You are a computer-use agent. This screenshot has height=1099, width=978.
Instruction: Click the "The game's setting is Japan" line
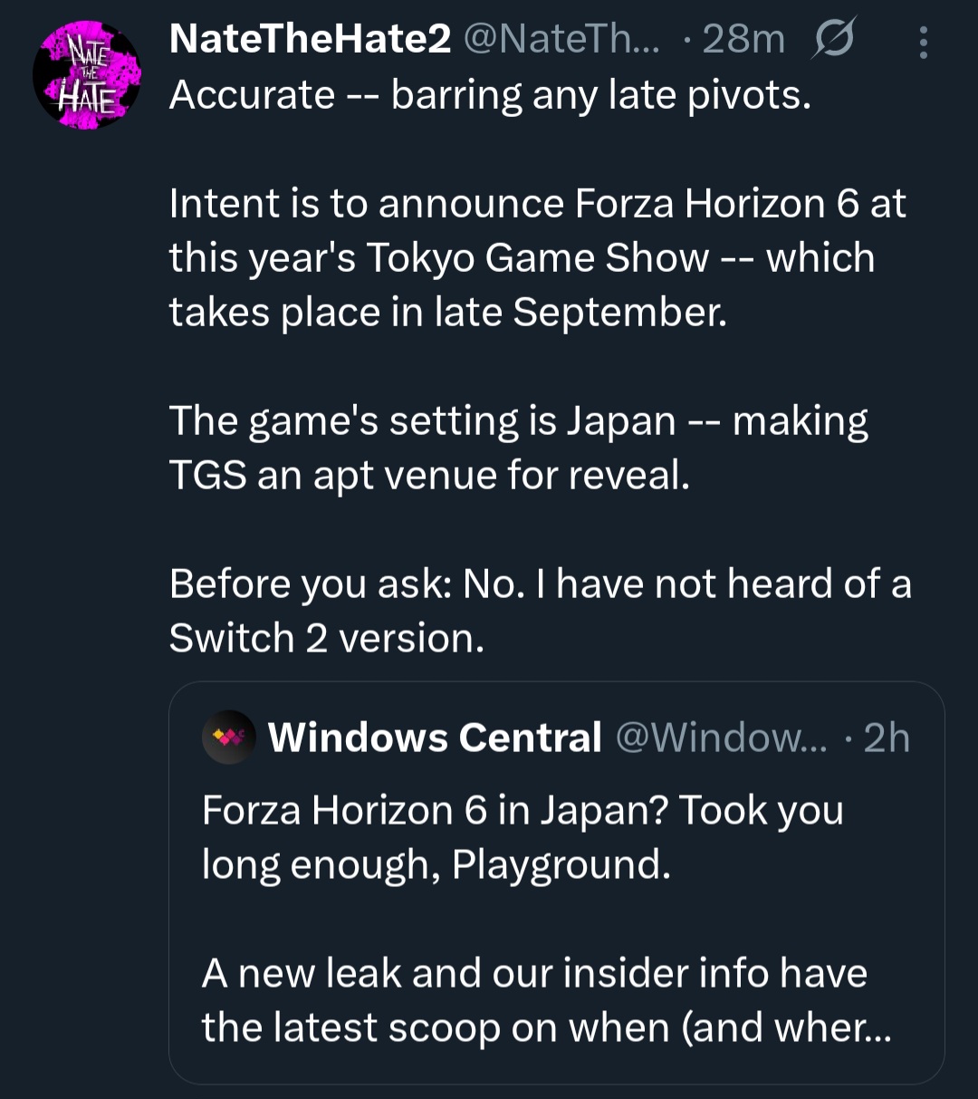(422, 421)
